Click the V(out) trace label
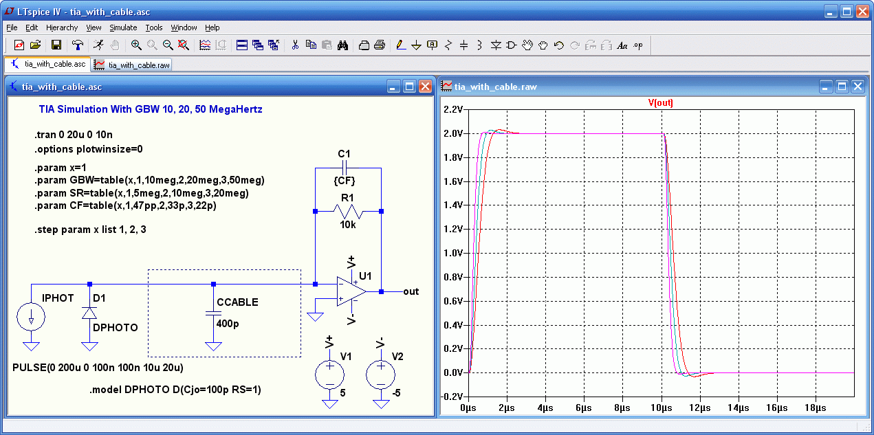This screenshot has width=874, height=435. click(660, 102)
